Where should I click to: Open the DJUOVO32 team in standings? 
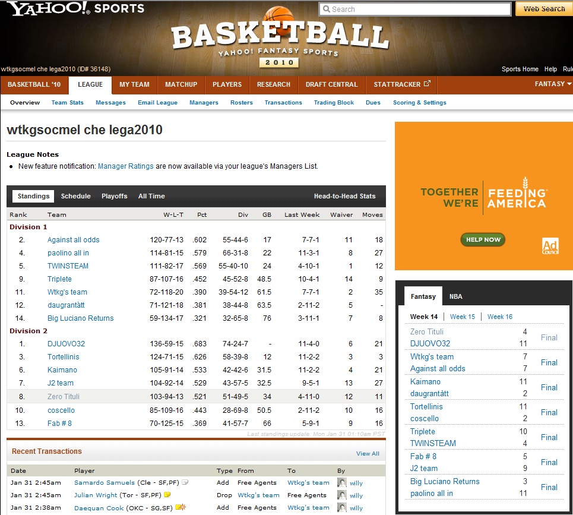click(66, 344)
